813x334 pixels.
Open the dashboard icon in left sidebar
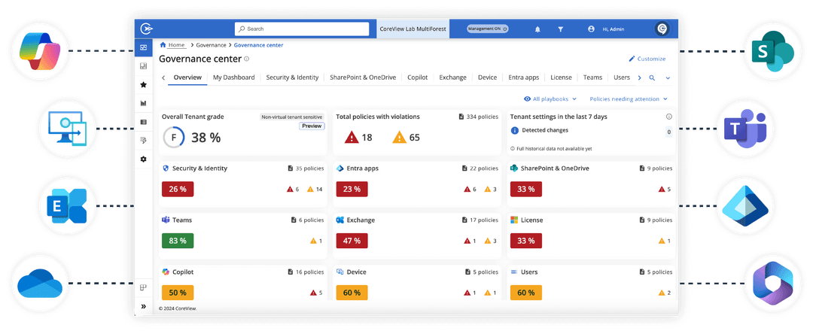144,47
